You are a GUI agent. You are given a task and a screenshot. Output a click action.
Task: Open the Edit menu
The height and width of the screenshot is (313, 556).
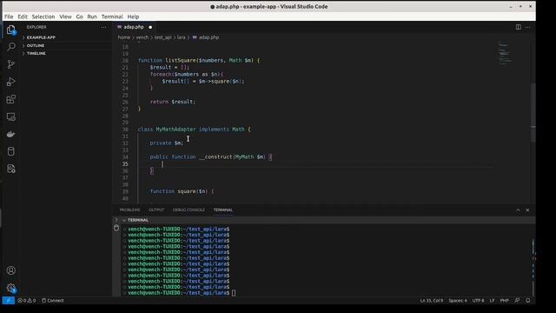point(23,17)
